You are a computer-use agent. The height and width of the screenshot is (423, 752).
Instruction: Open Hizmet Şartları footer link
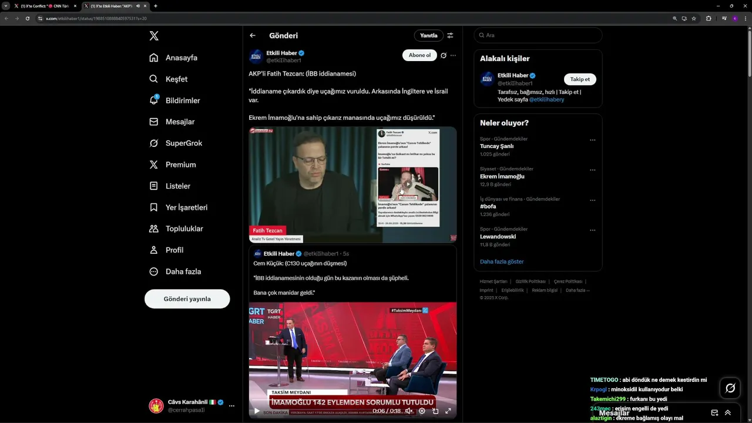(x=493, y=281)
